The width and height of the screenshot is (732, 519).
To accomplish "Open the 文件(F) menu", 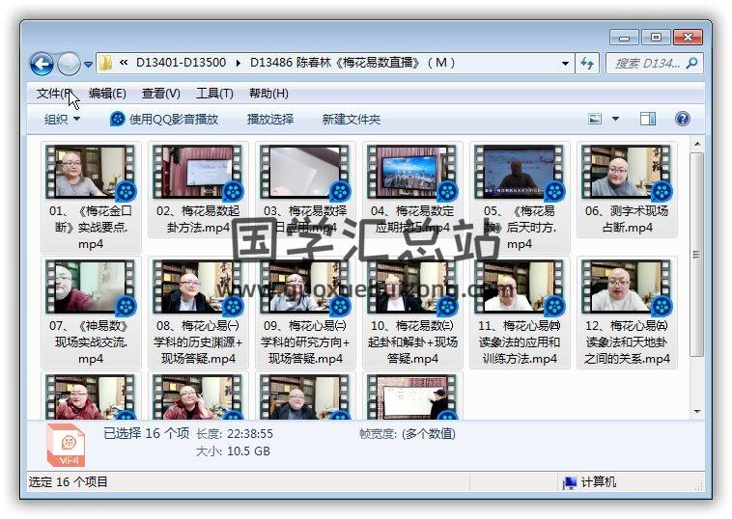I will pyautogui.click(x=54, y=94).
